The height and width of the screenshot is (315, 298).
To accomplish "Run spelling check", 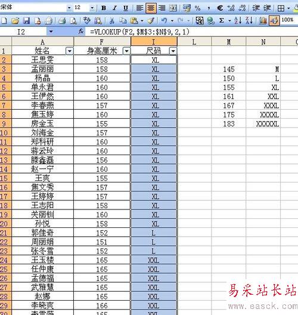I will coord(87,20).
